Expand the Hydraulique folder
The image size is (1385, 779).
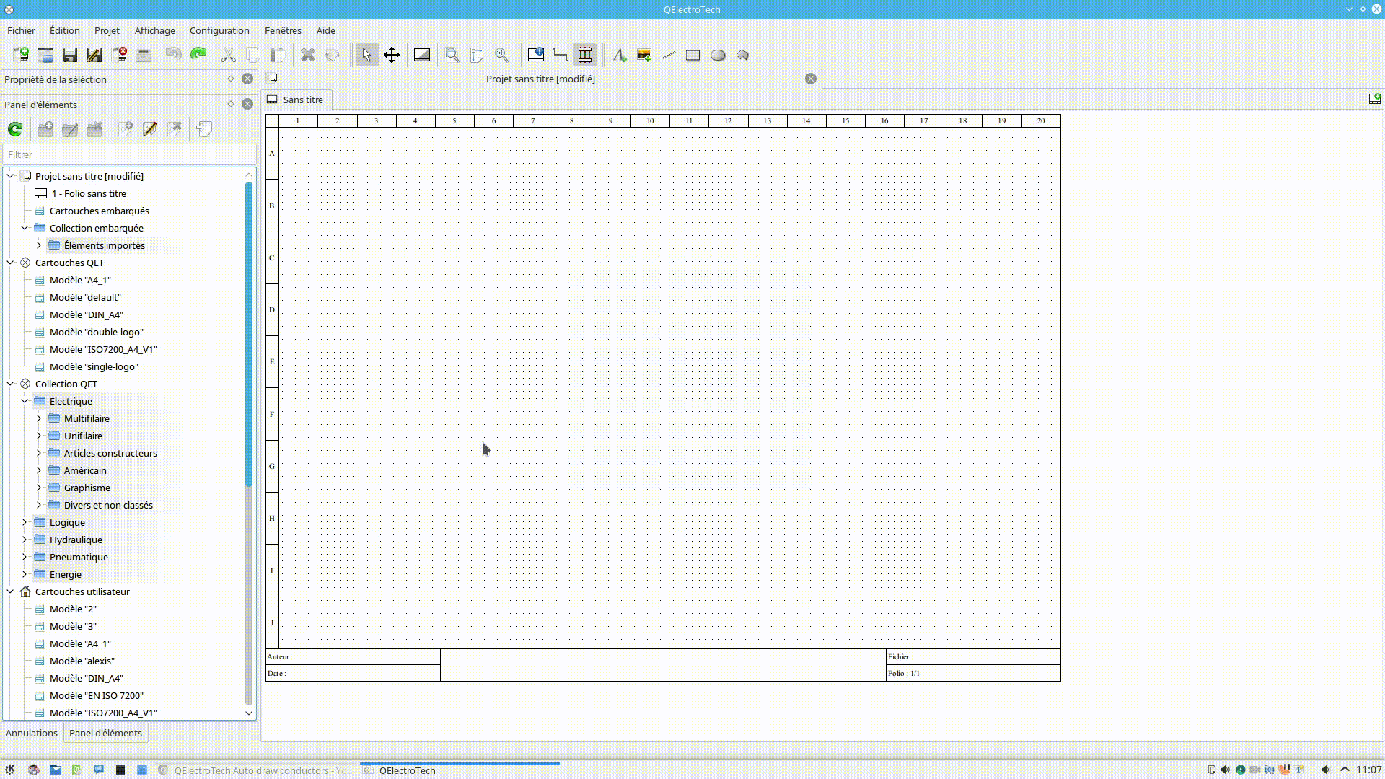(x=25, y=540)
